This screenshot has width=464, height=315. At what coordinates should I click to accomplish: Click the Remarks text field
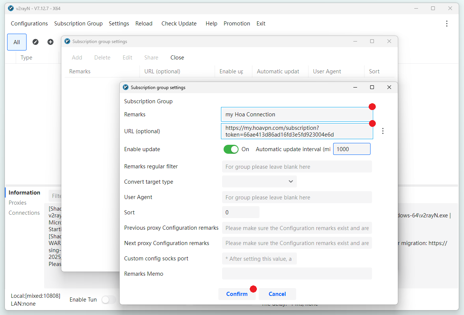click(295, 114)
